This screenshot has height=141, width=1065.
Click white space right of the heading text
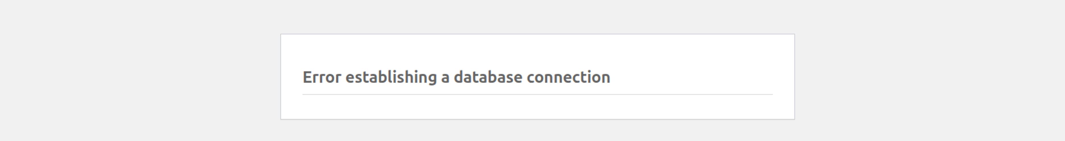pyautogui.click(x=695, y=77)
